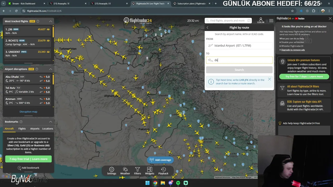Viewport: 333px width, 187px height.
Task: Click the Chrome taskbar icon
Action: (155, 183)
